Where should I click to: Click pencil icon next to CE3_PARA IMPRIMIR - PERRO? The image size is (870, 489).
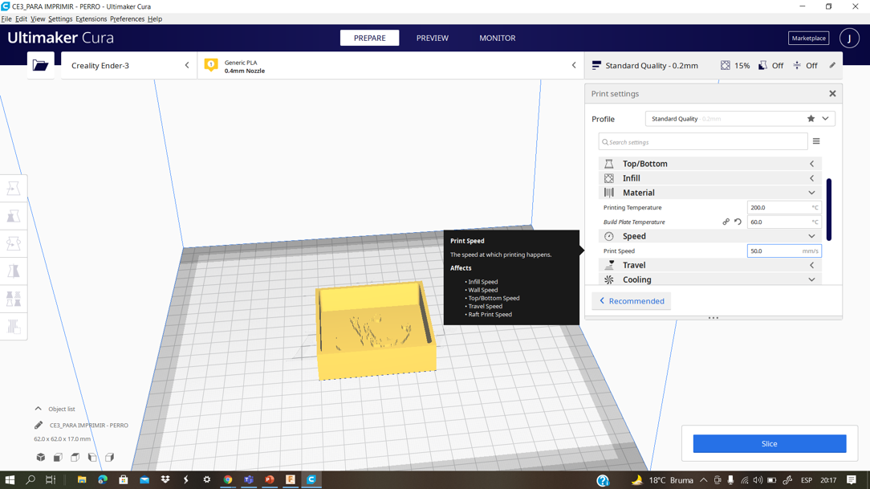pos(39,426)
